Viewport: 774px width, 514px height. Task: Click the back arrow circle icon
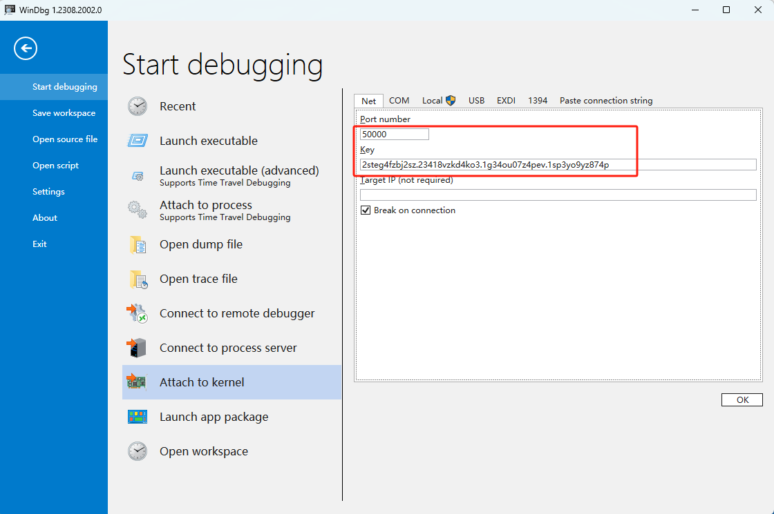click(26, 48)
